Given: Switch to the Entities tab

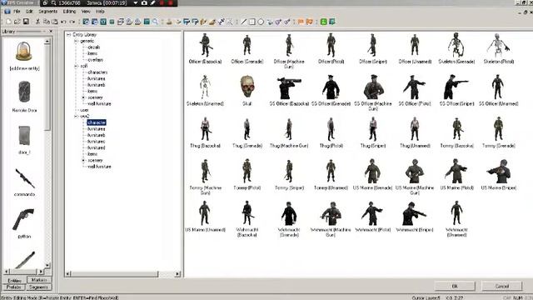Looking at the screenshot, I should tap(14, 280).
